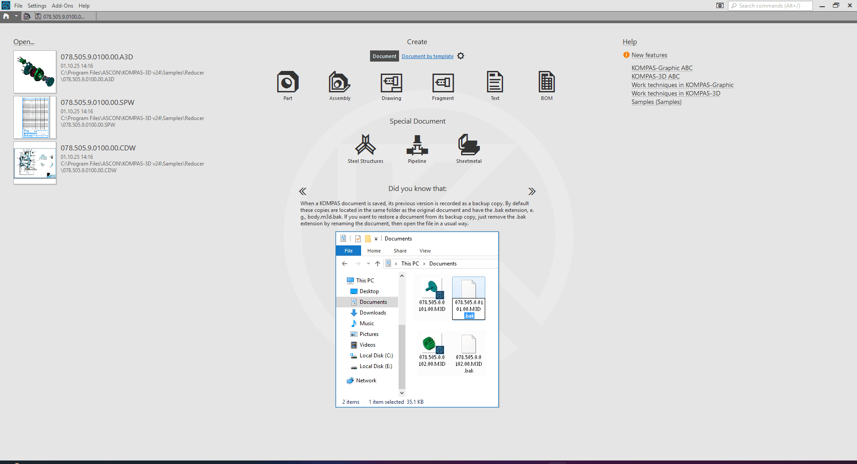This screenshot has height=464, width=857.
Task: Open KOMPAS-Graphic ABC tutorial
Action: (x=662, y=68)
